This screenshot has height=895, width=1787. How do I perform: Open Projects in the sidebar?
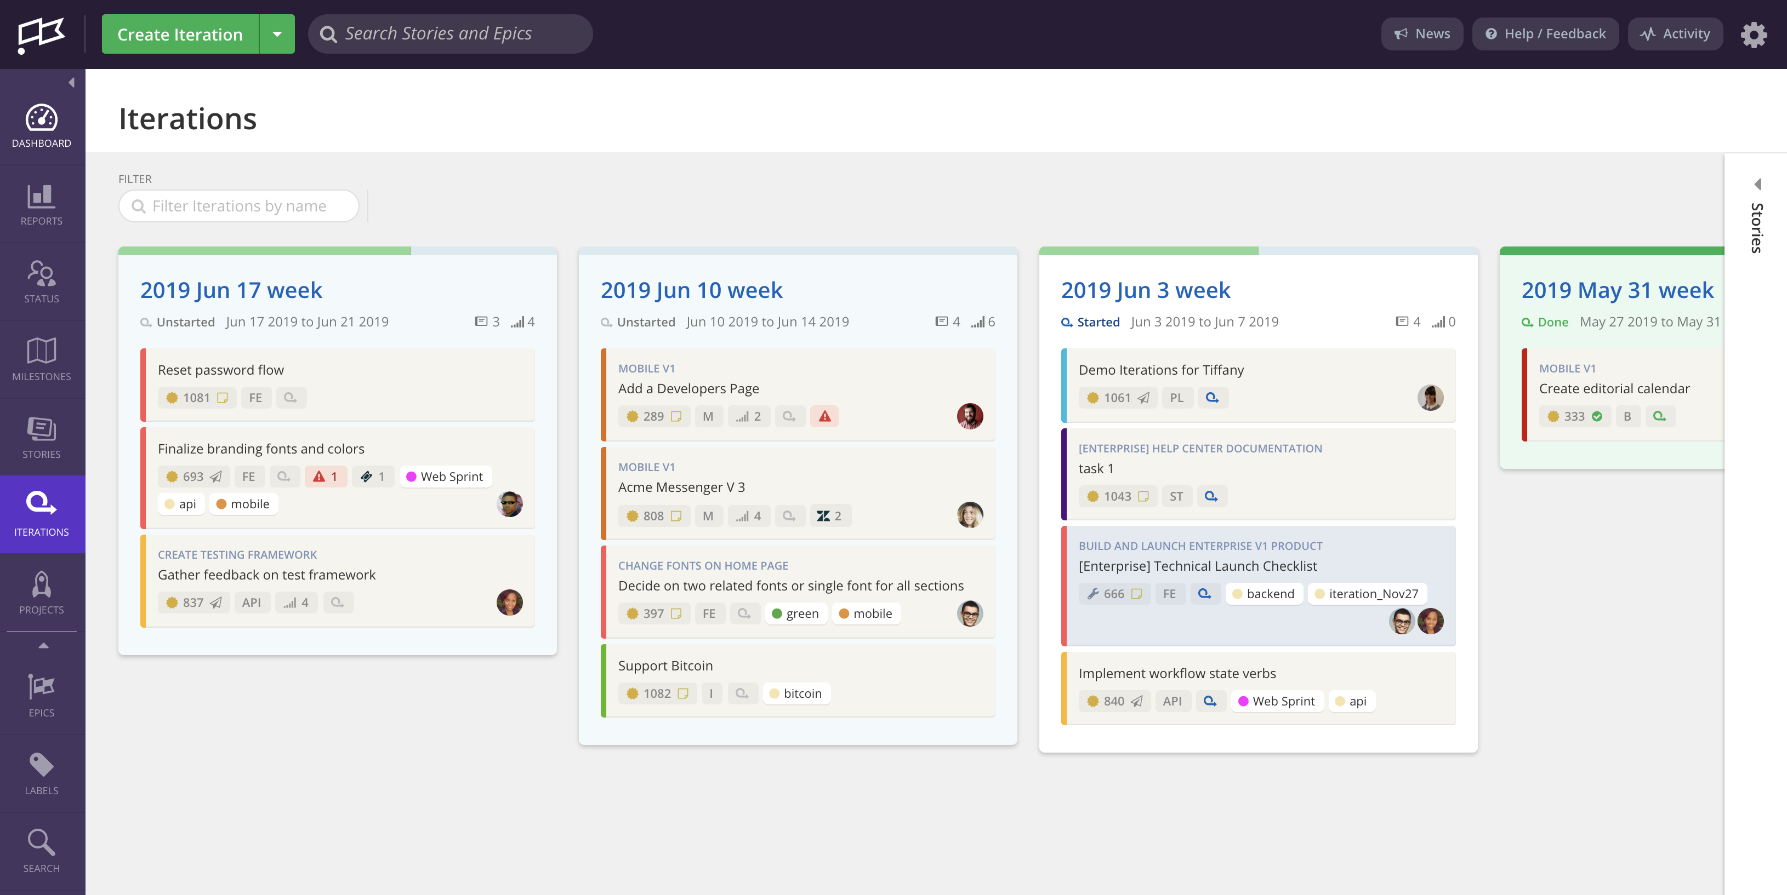[x=42, y=593]
